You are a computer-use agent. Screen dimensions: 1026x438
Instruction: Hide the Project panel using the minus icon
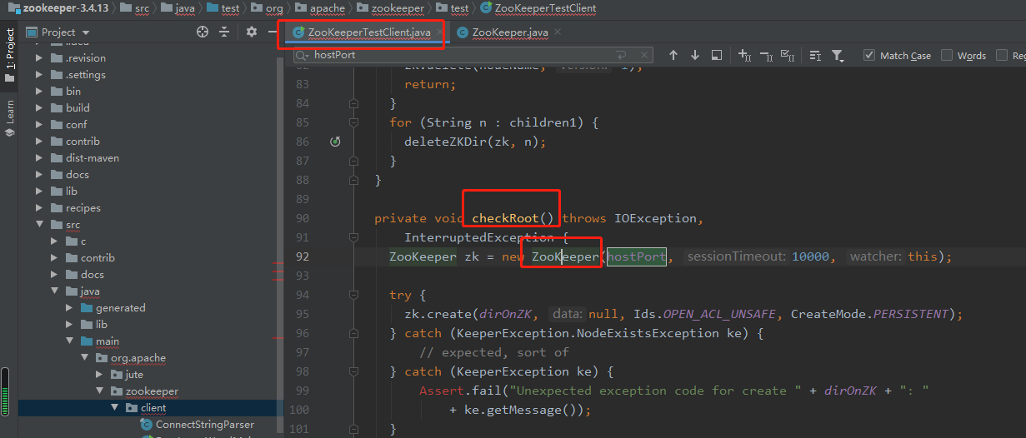point(272,32)
